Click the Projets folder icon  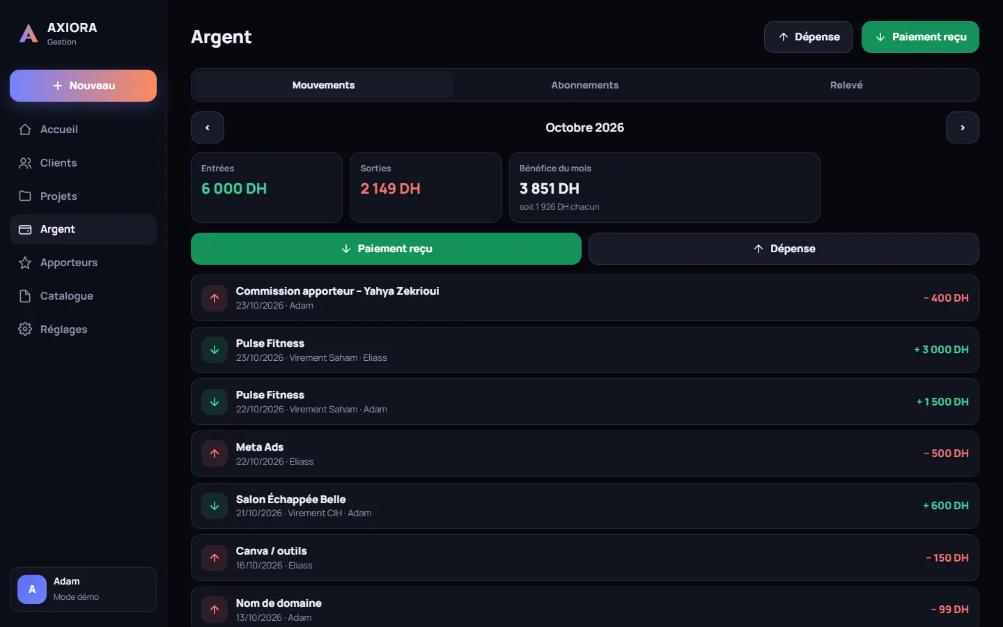tap(25, 196)
